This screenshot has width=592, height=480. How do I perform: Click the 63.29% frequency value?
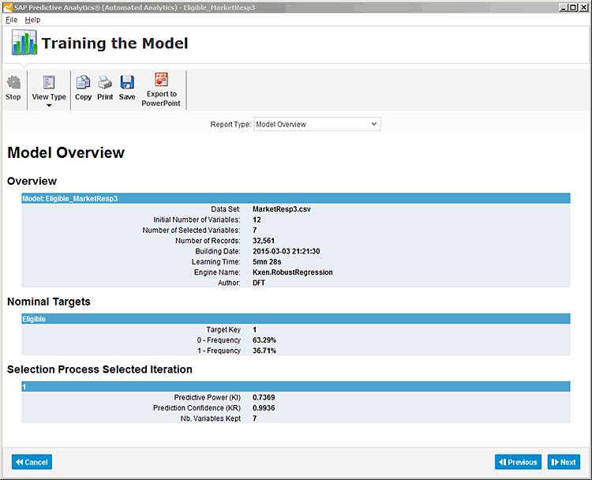click(x=264, y=340)
